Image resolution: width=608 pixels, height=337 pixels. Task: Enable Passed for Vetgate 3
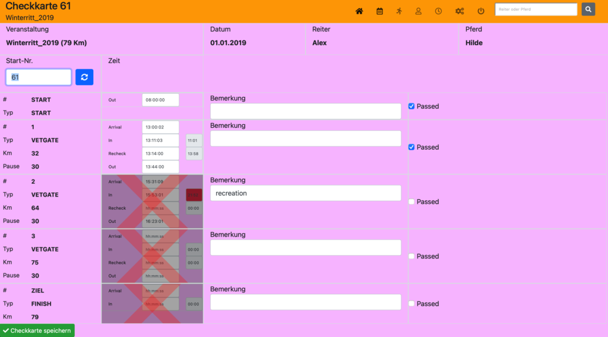click(x=412, y=257)
